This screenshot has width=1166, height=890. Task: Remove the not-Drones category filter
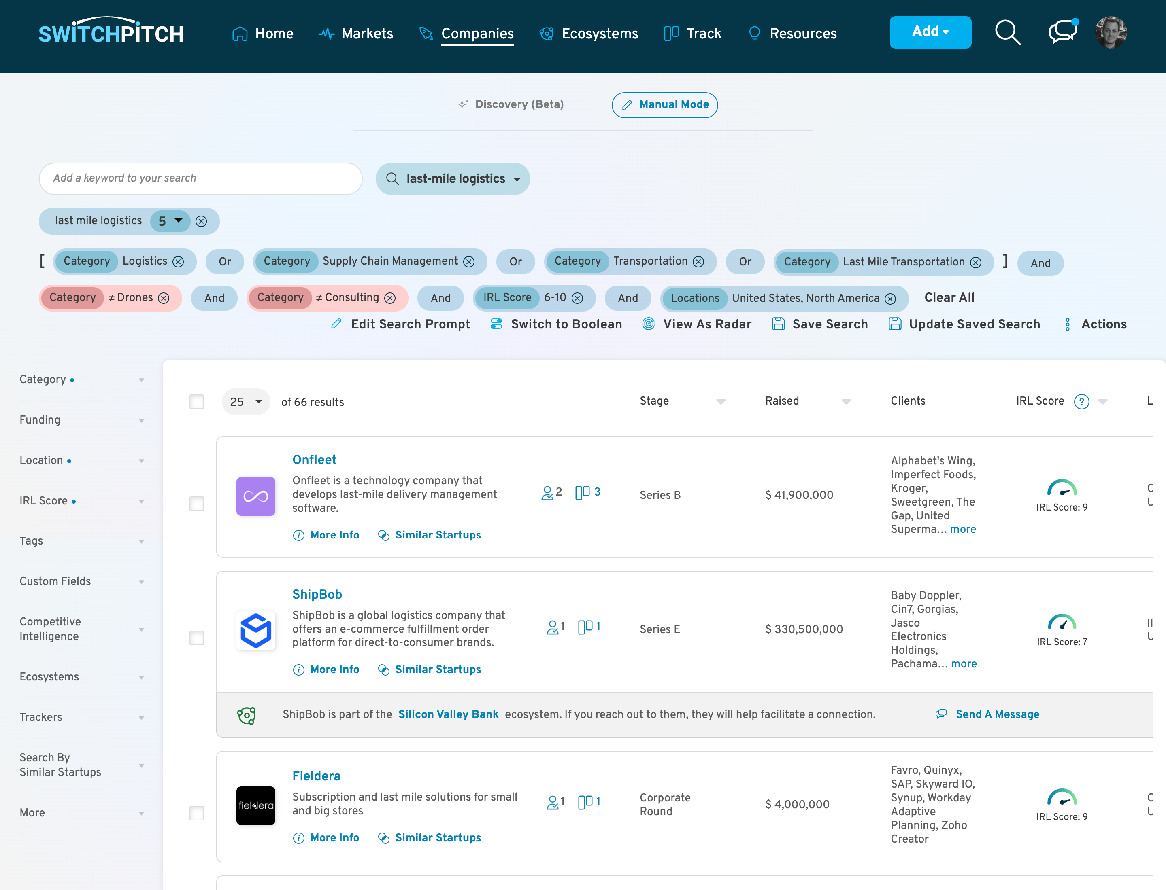pyautogui.click(x=164, y=298)
